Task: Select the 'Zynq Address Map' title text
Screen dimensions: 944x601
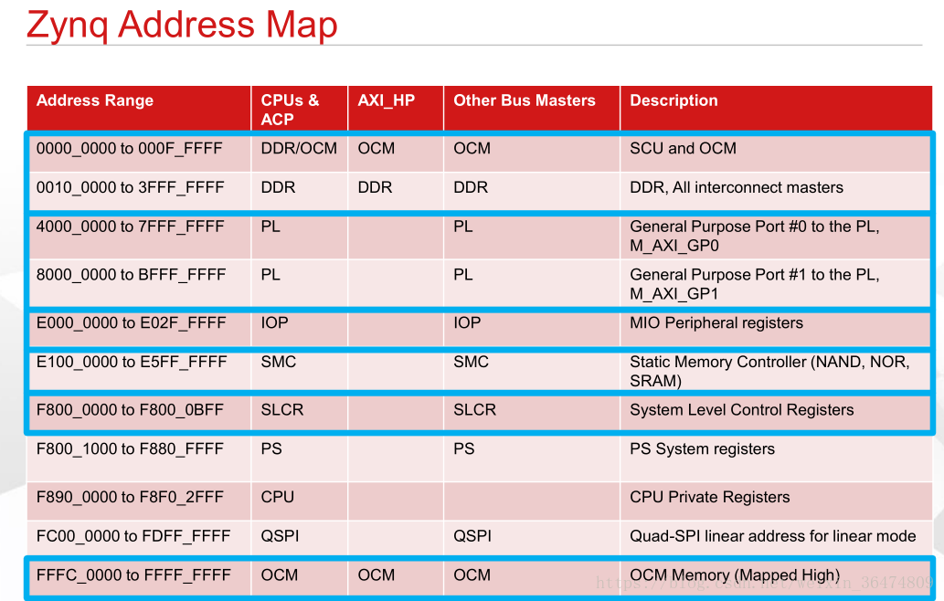Action: pos(182,26)
